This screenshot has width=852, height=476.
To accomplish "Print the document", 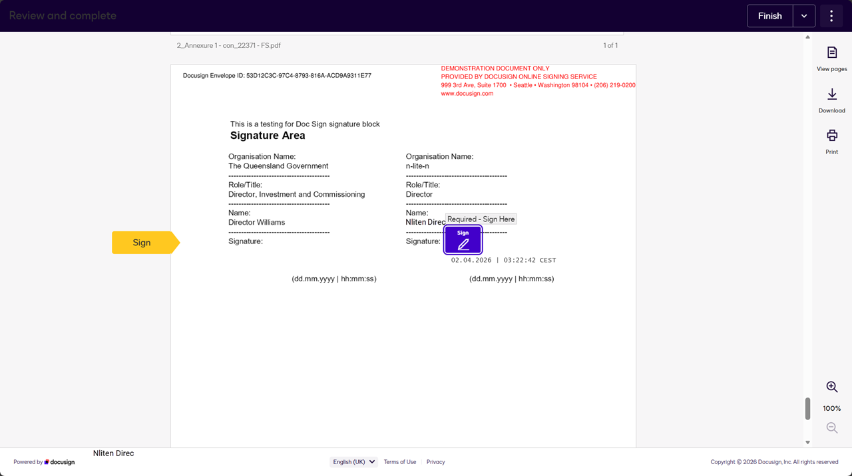I will point(831,142).
